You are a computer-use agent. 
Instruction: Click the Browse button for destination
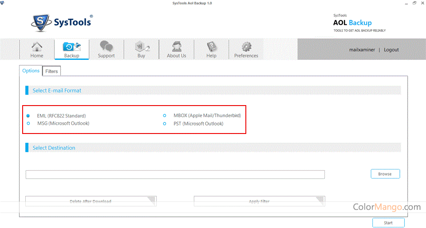tap(385, 174)
